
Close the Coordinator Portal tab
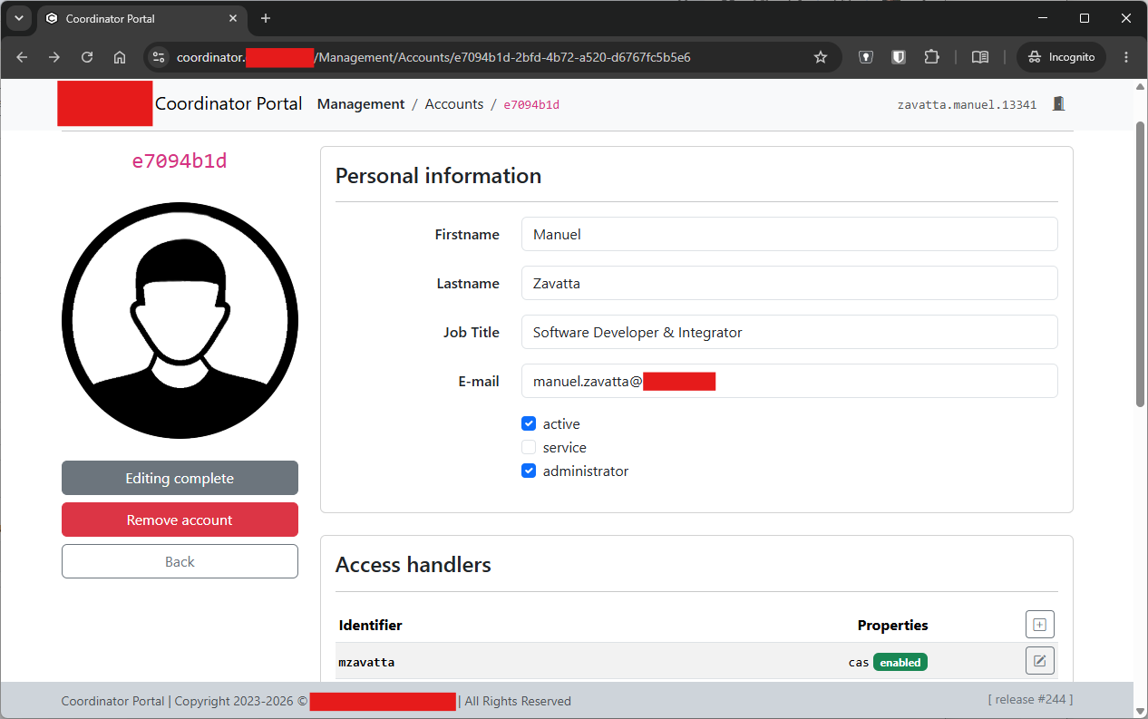click(x=233, y=18)
